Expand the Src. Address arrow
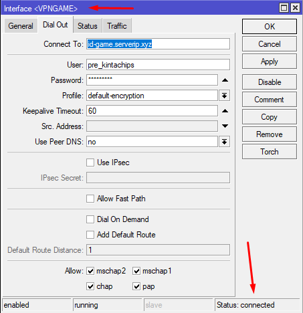303x313 pixels. [x=225, y=126]
